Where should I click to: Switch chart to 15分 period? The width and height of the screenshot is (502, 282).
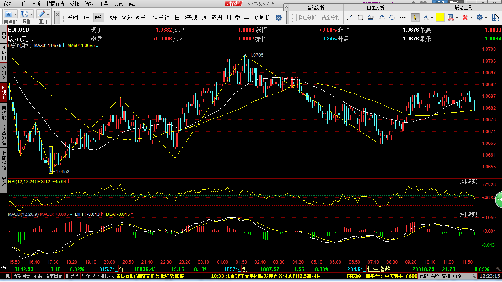112,18
